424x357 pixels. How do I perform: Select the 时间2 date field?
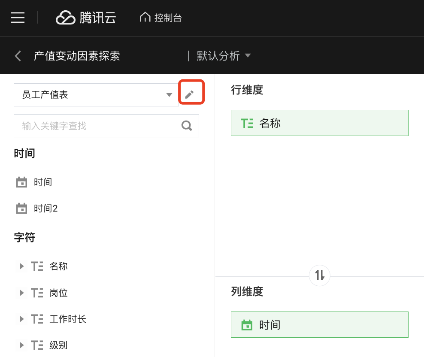pos(45,209)
